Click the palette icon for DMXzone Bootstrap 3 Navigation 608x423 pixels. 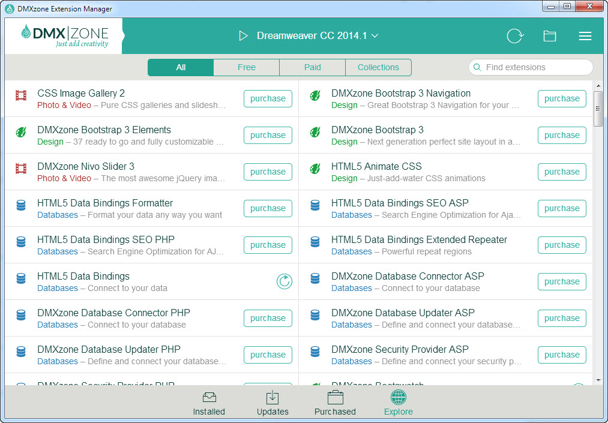pos(315,95)
